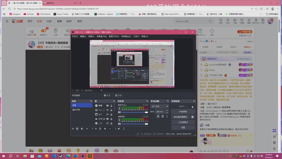This screenshot has width=282, height=159.
Task: Toggle lock on the 文本 (GDI) source
Action: [111, 119]
